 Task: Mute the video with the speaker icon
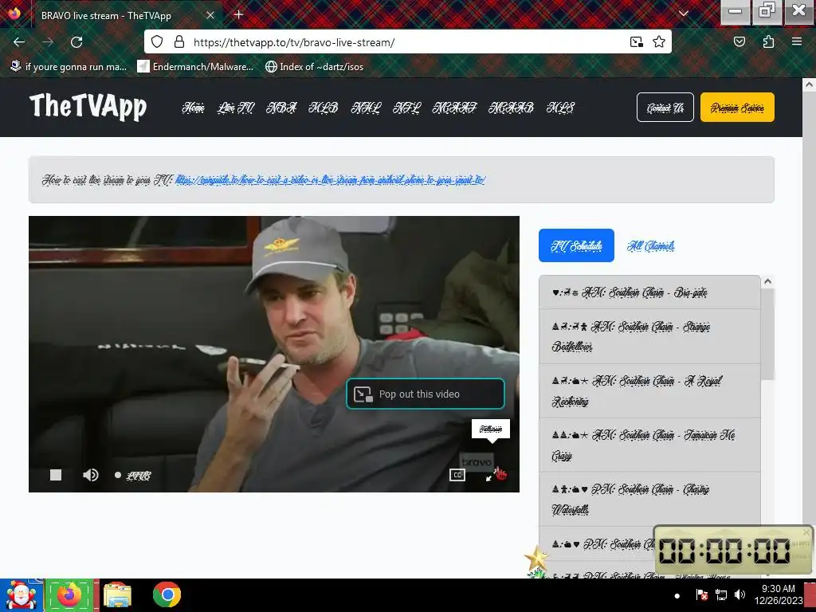click(x=91, y=475)
